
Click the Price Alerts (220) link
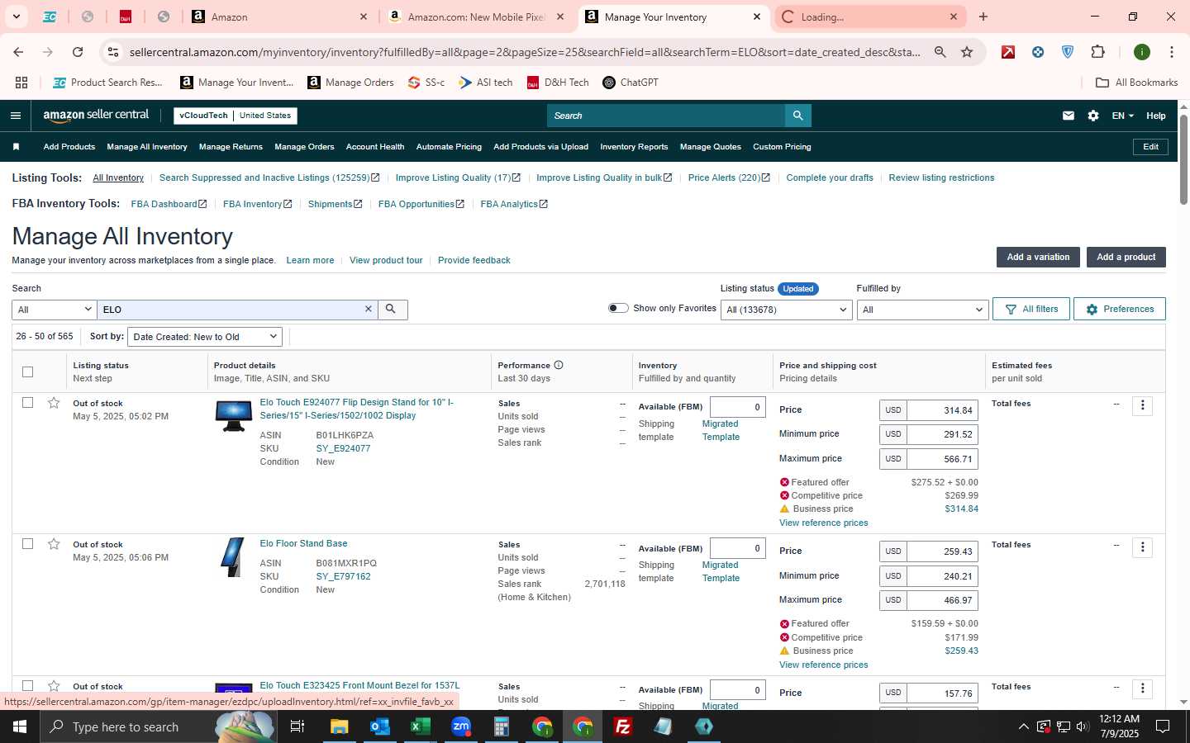tap(729, 177)
